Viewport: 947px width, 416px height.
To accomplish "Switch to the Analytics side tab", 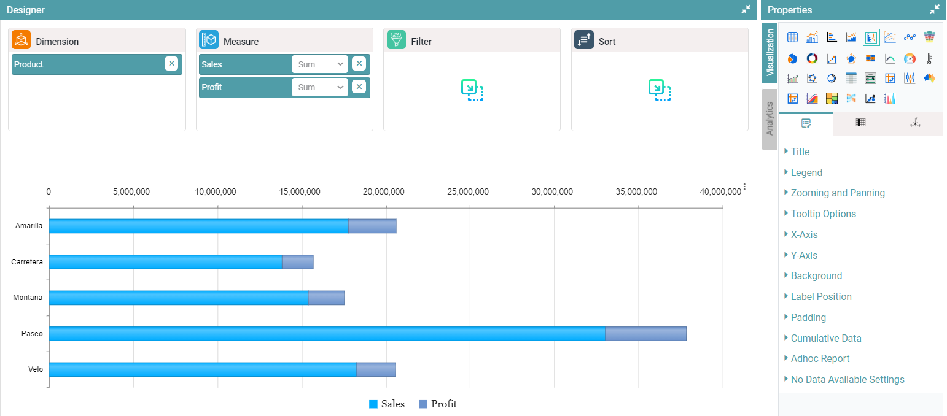I will pos(770,119).
